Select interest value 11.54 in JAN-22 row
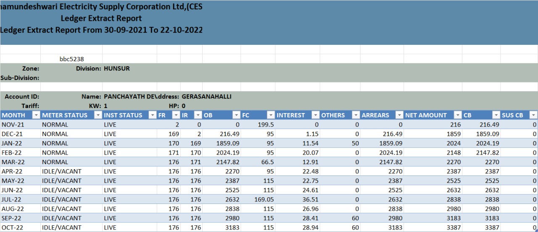This screenshot has width=538, height=232. click(298, 143)
